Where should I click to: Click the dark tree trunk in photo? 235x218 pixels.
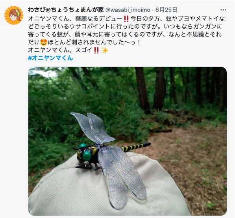point(142,90)
